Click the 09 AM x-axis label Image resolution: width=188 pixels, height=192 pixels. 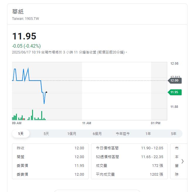(x=17, y=123)
